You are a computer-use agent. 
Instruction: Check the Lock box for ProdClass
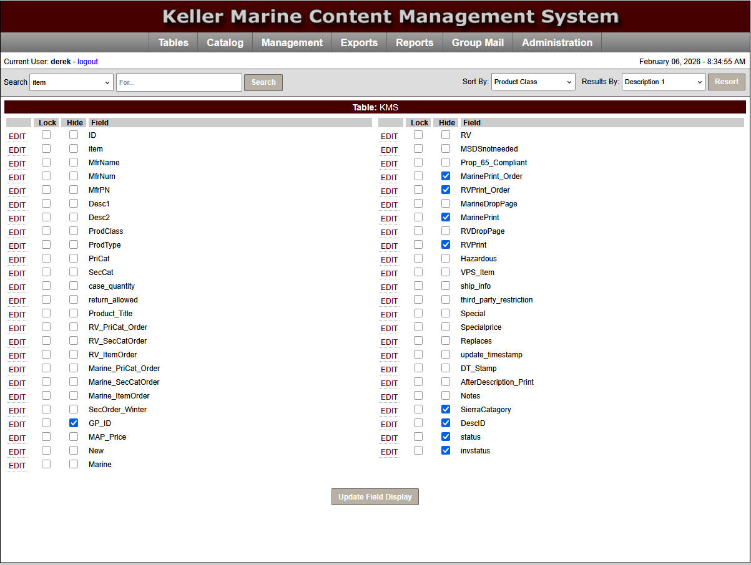tap(46, 231)
